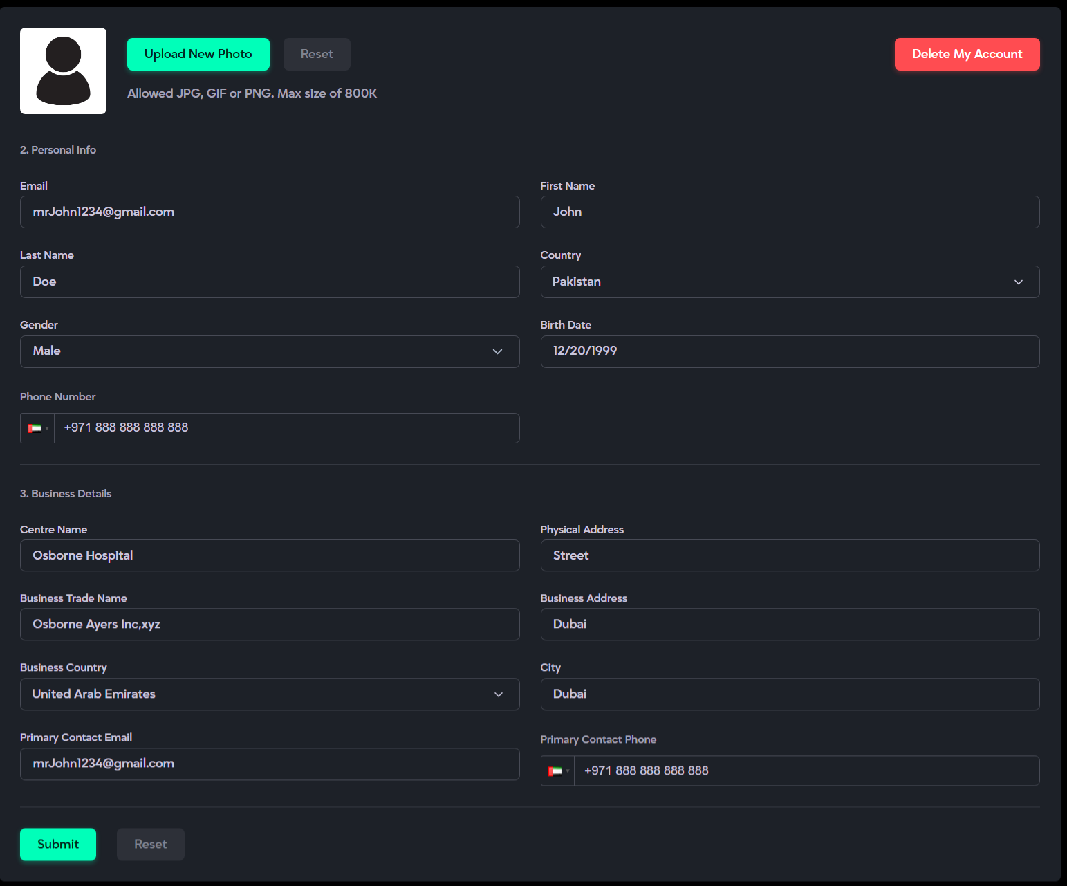Edit the Centre Name field

pyautogui.click(x=269, y=556)
